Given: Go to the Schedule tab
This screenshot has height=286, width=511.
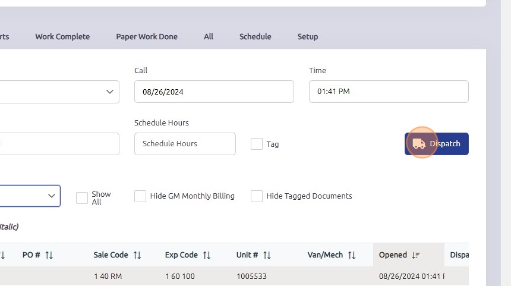Looking at the screenshot, I should pyautogui.click(x=255, y=36).
